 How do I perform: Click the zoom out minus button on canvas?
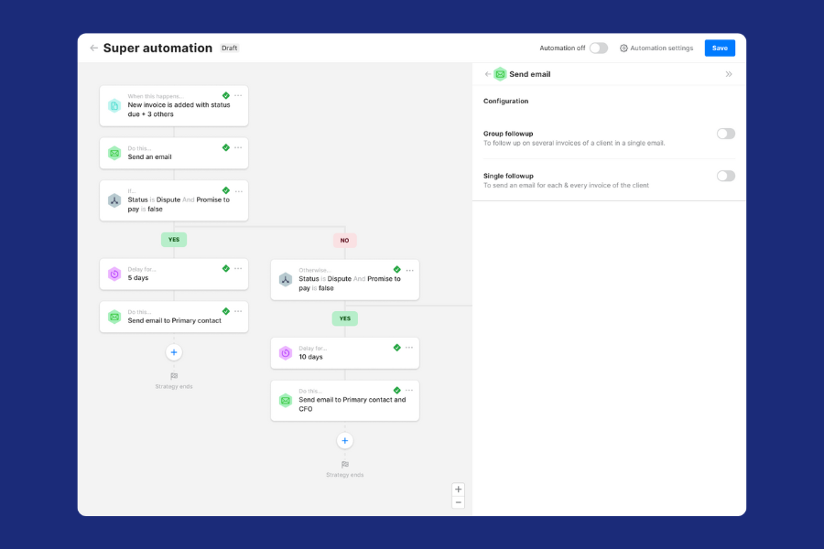tap(459, 502)
